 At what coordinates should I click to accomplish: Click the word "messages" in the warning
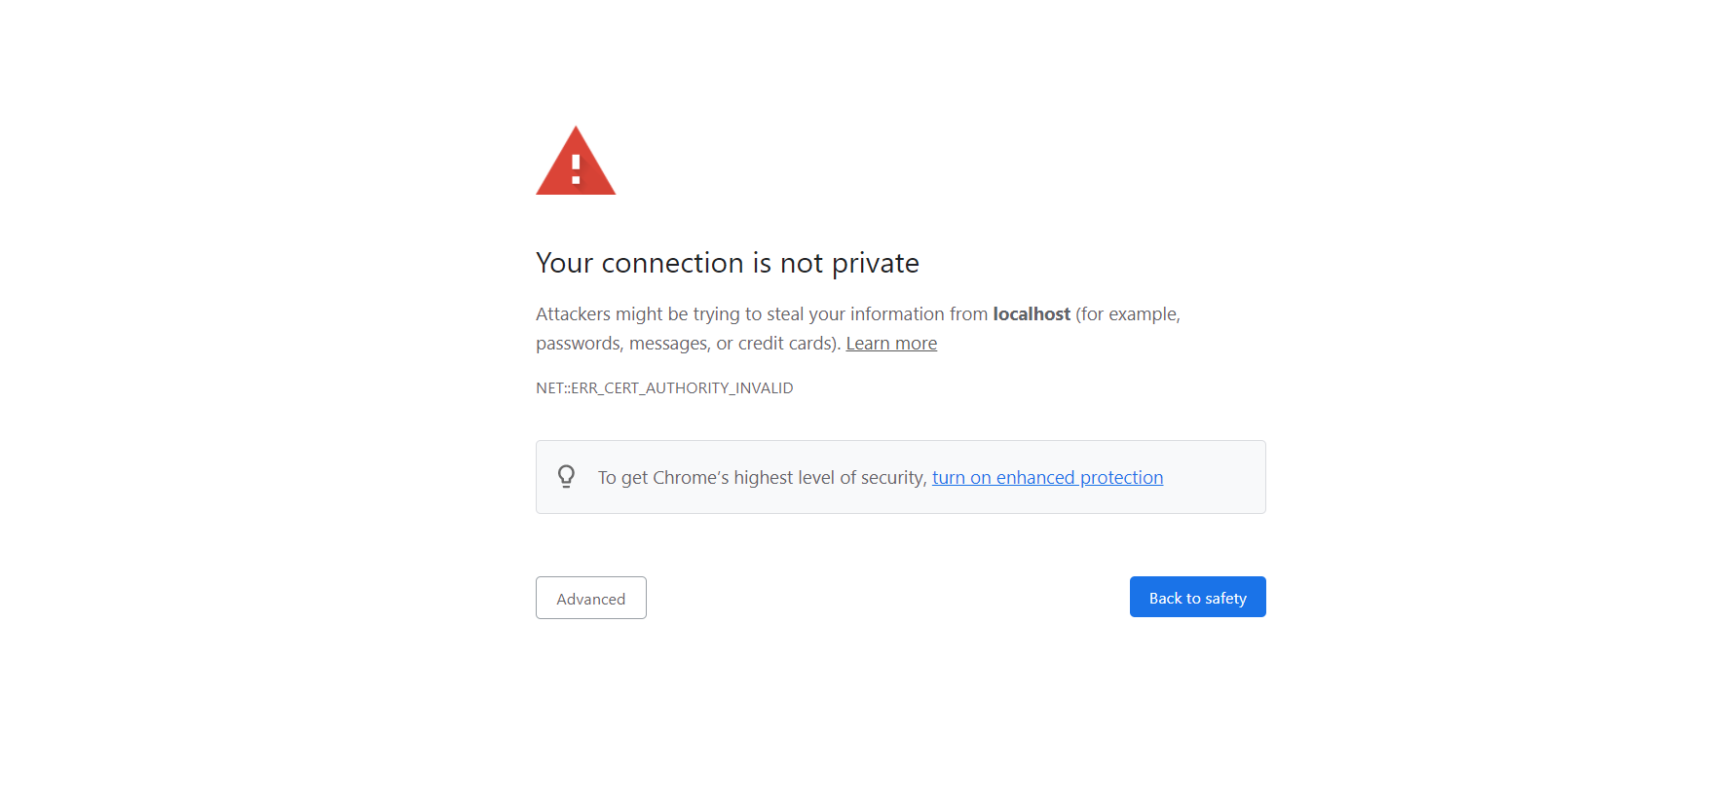coord(667,344)
